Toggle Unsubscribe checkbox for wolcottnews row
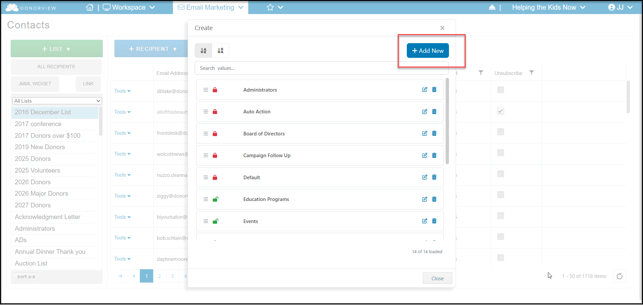This screenshot has width=643, height=305. point(500,153)
